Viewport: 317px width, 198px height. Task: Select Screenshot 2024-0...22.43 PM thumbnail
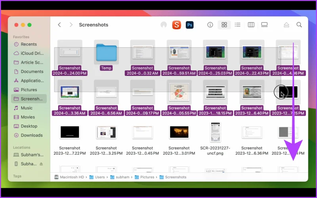[x=252, y=52]
